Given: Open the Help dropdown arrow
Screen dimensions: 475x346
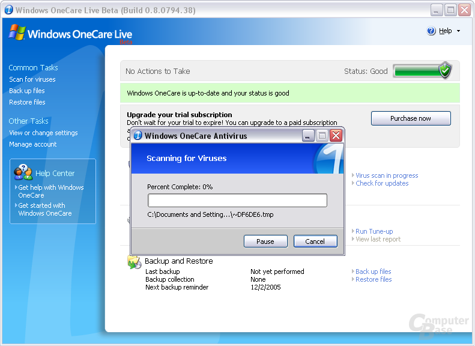Looking at the screenshot, I should click(x=458, y=31).
